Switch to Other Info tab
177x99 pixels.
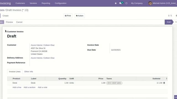pos(29,71)
